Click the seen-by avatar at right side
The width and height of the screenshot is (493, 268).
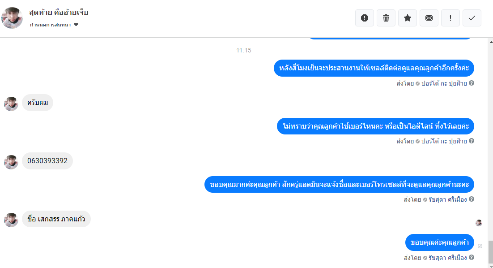pos(479,223)
